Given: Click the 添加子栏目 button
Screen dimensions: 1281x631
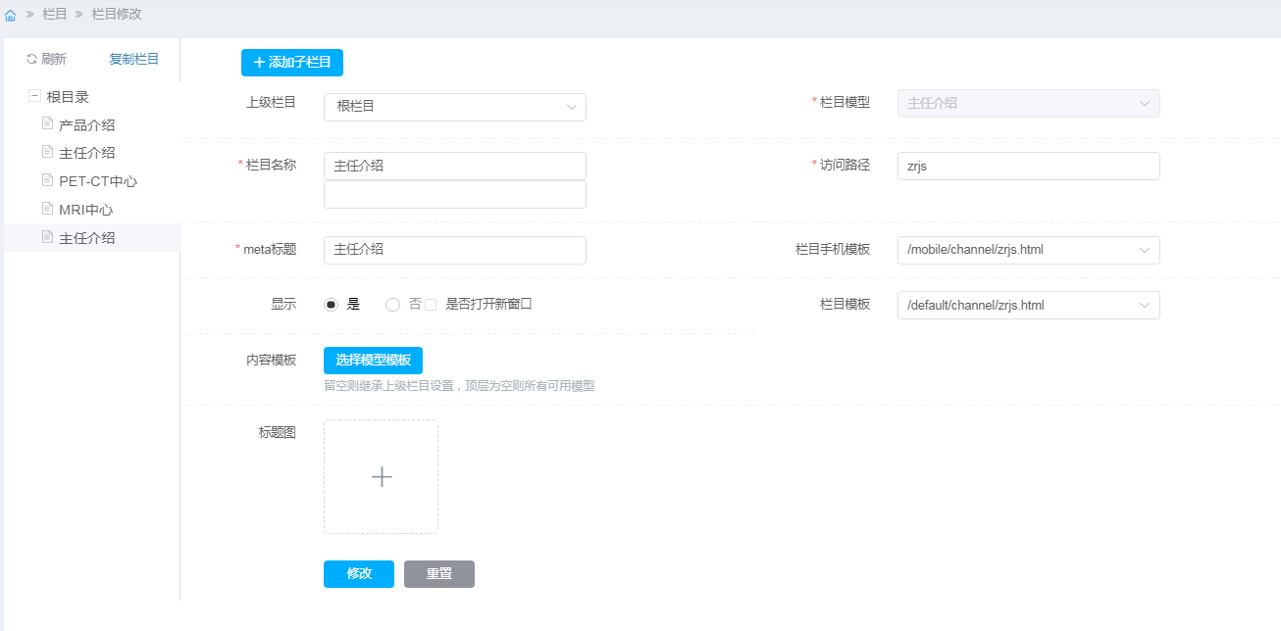Looking at the screenshot, I should tap(292, 63).
